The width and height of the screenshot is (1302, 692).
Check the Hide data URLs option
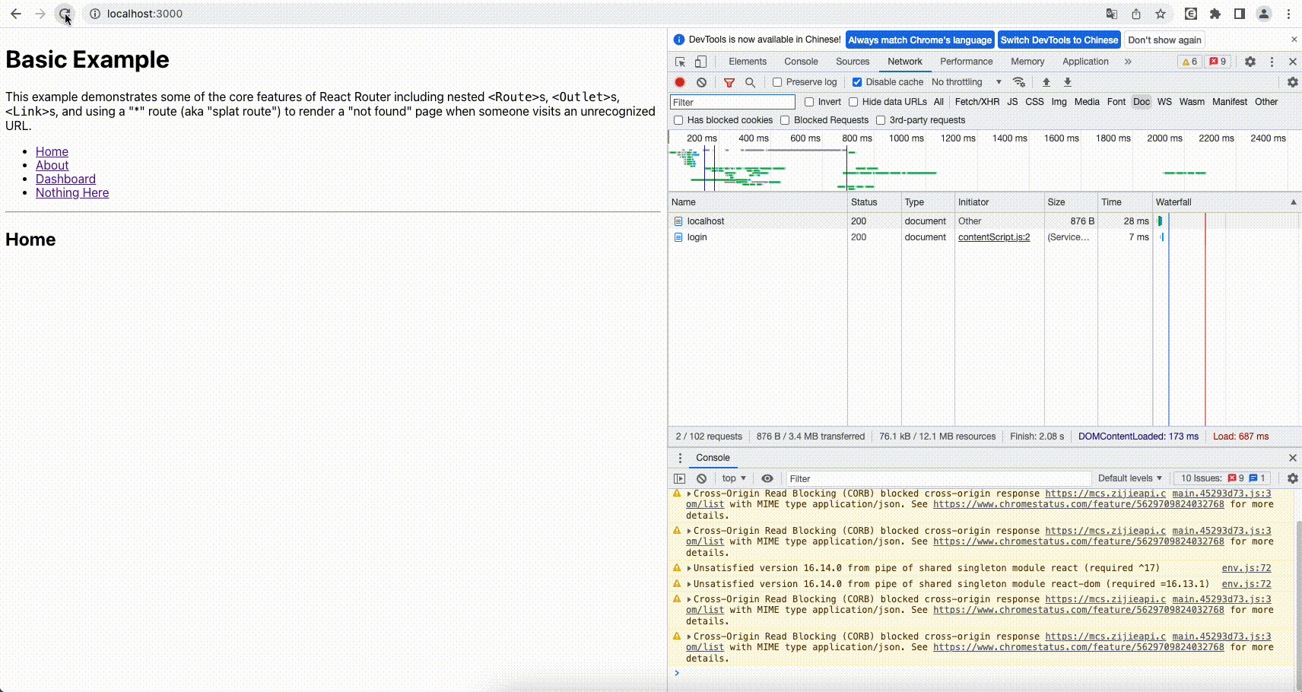tap(853, 102)
